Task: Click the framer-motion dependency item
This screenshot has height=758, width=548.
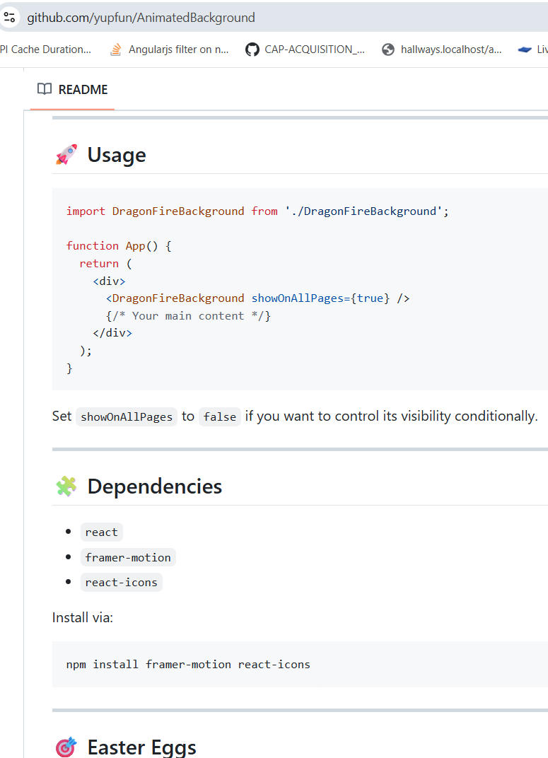Action: tap(128, 557)
